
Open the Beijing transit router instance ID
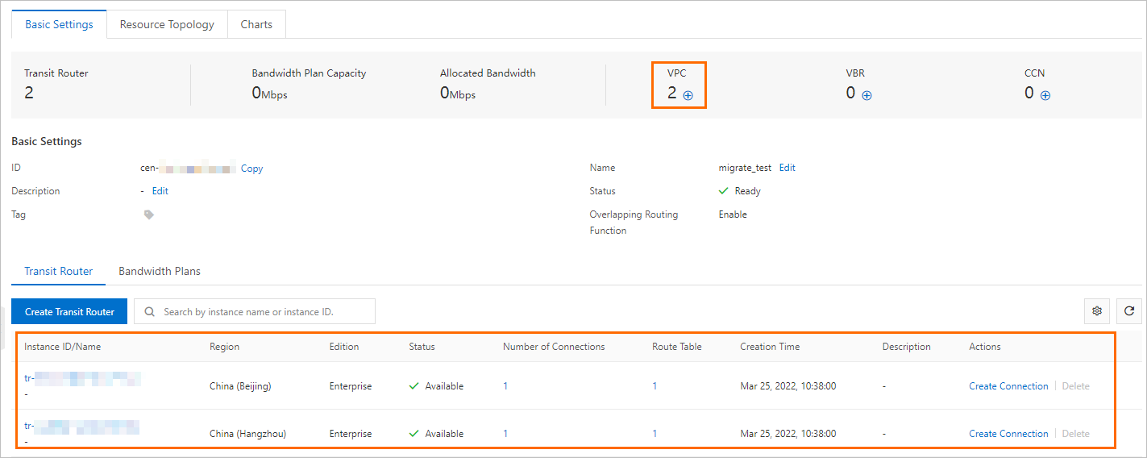point(82,377)
